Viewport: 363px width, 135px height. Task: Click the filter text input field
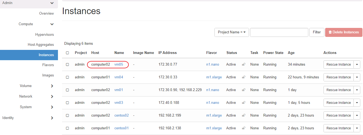[x=279, y=32]
